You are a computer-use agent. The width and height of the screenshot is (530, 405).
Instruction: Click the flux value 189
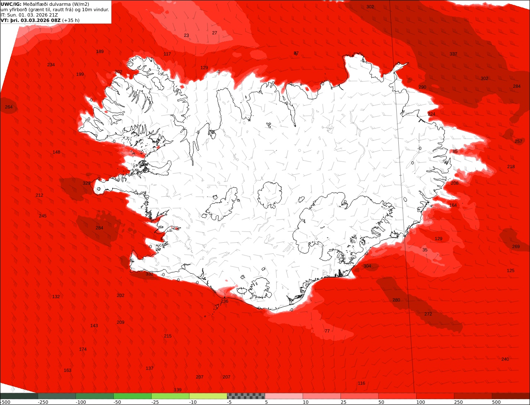point(100,52)
